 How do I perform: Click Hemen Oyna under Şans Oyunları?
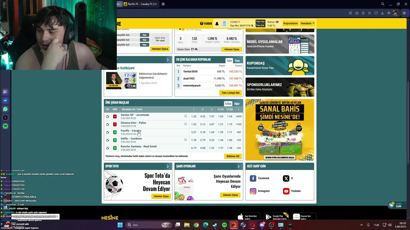tap(230, 195)
